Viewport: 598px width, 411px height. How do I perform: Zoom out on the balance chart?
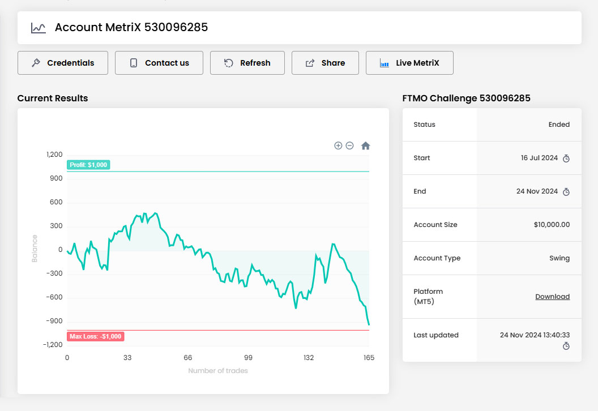coord(349,145)
